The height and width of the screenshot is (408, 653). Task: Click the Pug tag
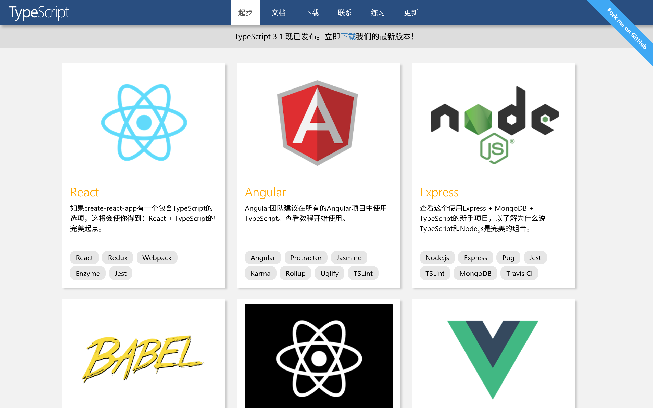508,258
